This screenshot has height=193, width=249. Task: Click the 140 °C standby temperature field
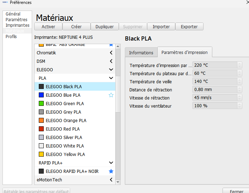pyautogui.click(x=215, y=82)
